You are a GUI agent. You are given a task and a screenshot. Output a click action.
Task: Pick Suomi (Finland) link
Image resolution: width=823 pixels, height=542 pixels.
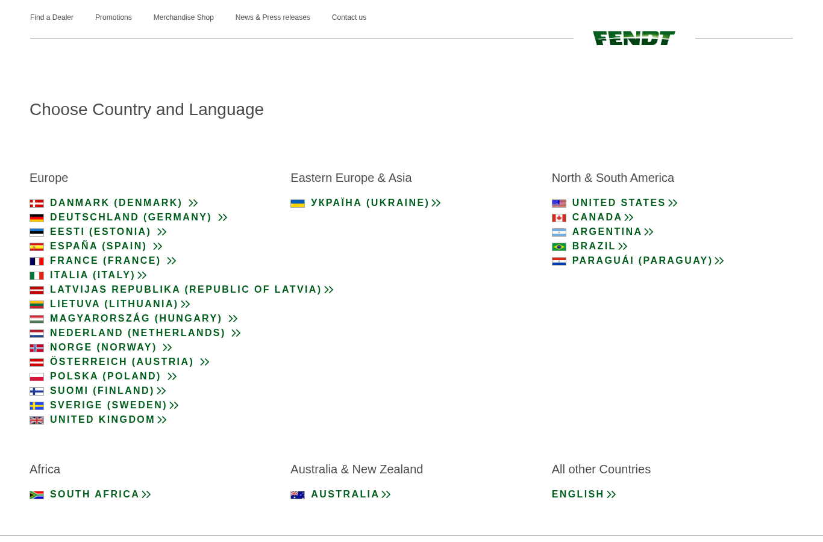point(108,391)
